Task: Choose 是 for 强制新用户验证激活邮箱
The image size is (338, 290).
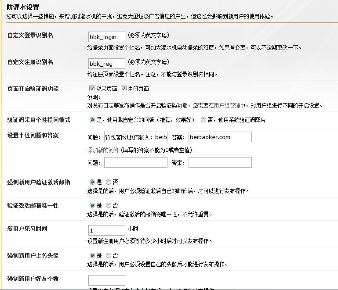Action: point(92,182)
